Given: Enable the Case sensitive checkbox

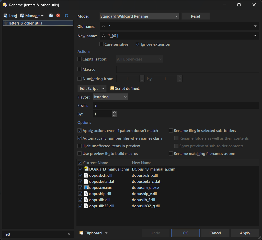Looking at the screenshot, I should tap(101, 44).
